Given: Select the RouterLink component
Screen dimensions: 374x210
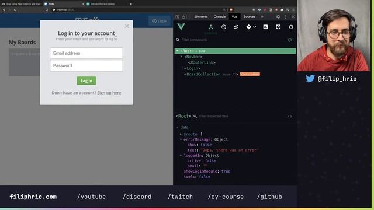Looking at the screenshot, I should tap(202, 62).
